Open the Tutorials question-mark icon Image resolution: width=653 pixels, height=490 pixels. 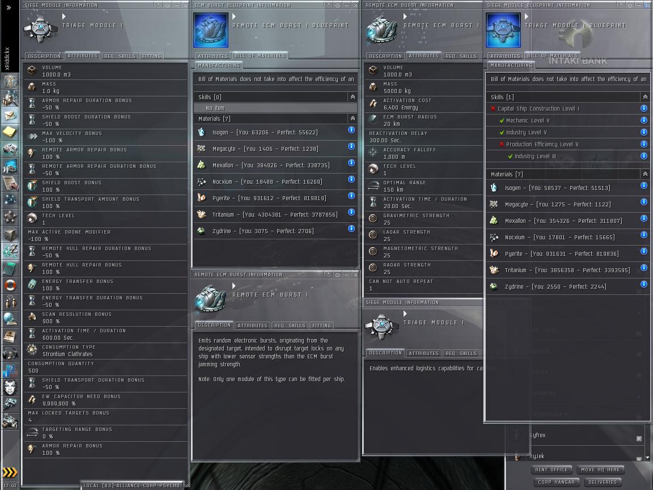(x=10, y=370)
